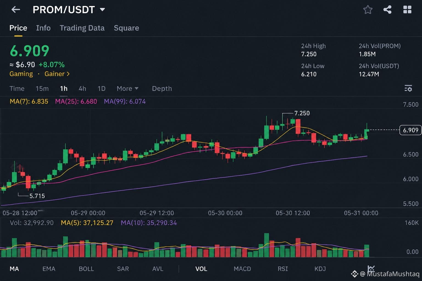Image resolution: width=422 pixels, height=281 pixels.
Task: Toggle the MACD sub-indicator
Action: coord(242,269)
